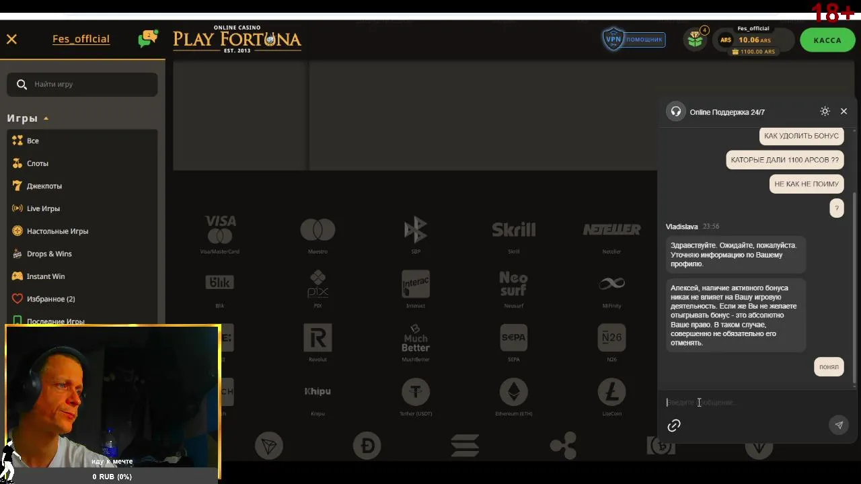
Task: Click the 10.06 ARS balance display
Action: 753,40
